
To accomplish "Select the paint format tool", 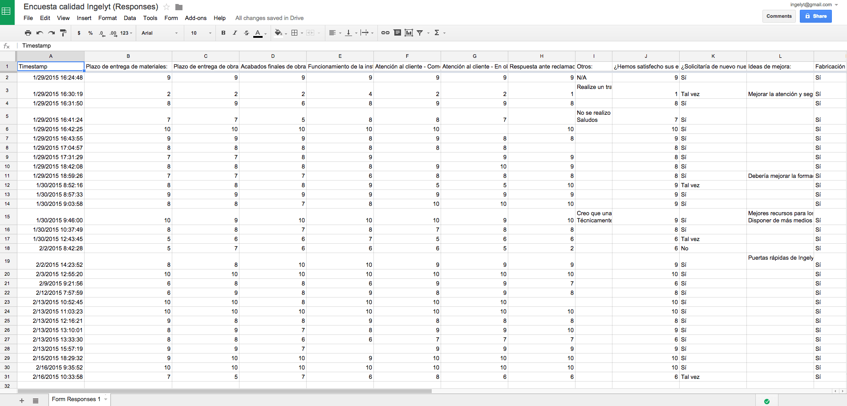I will (63, 33).
